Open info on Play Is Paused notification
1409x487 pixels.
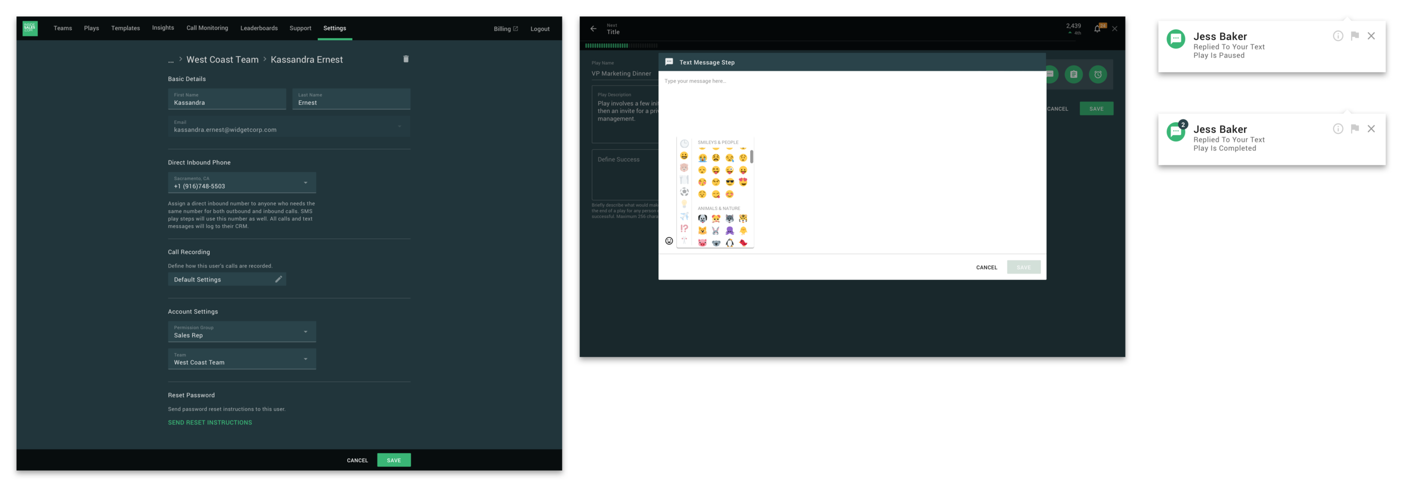1338,36
